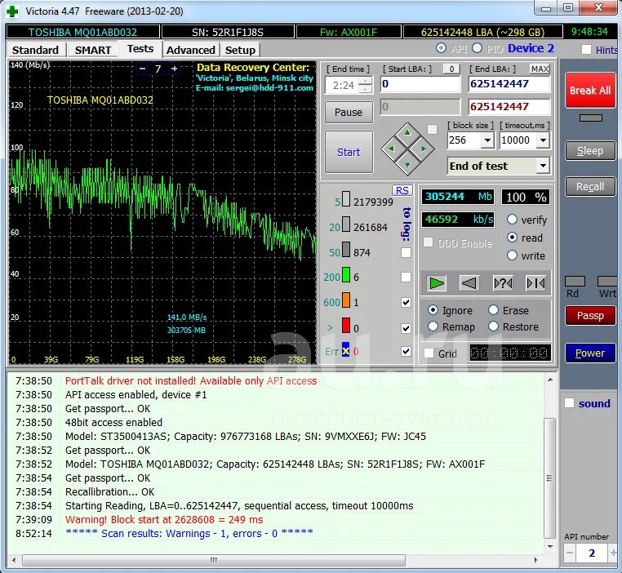The height and width of the screenshot is (573, 622).
Task: Click the random seek butterfly test button
Action: tap(503, 283)
